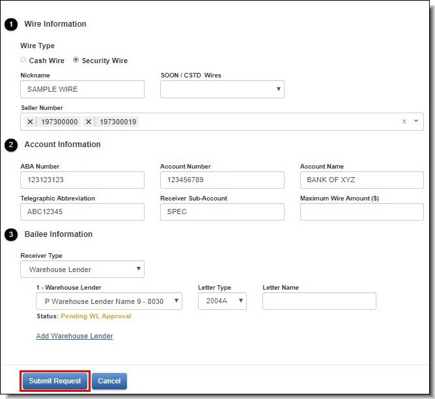Click the Maximum Wire Amount field
This screenshot has width=435, height=399.
point(362,212)
